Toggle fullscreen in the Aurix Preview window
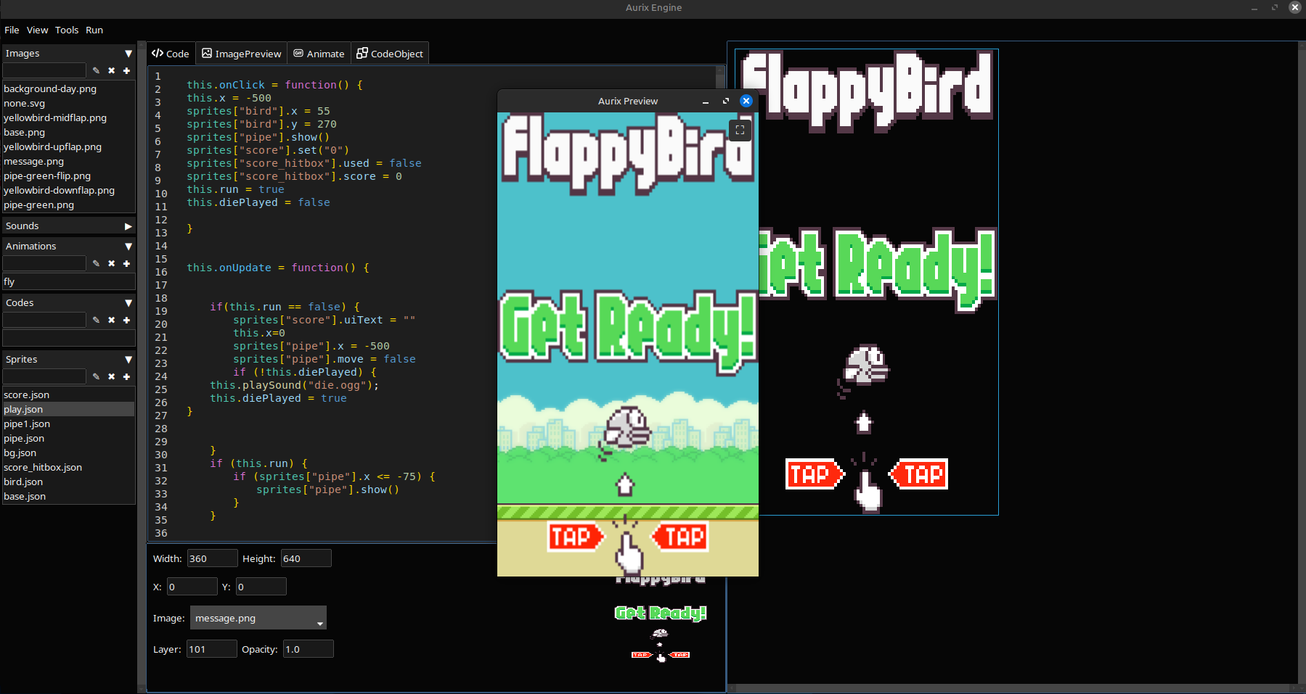Screen dimensions: 1306x694 [740, 130]
